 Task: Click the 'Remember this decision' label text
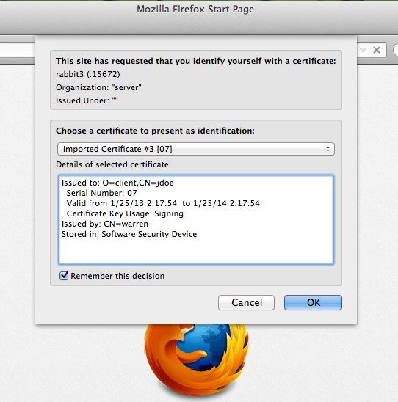tap(117, 276)
